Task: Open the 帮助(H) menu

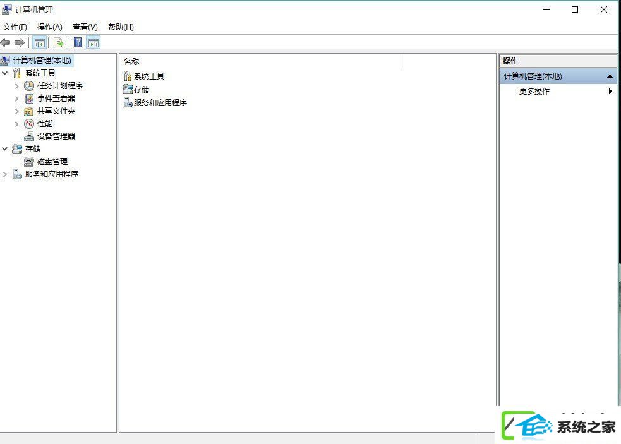Action: 121,27
